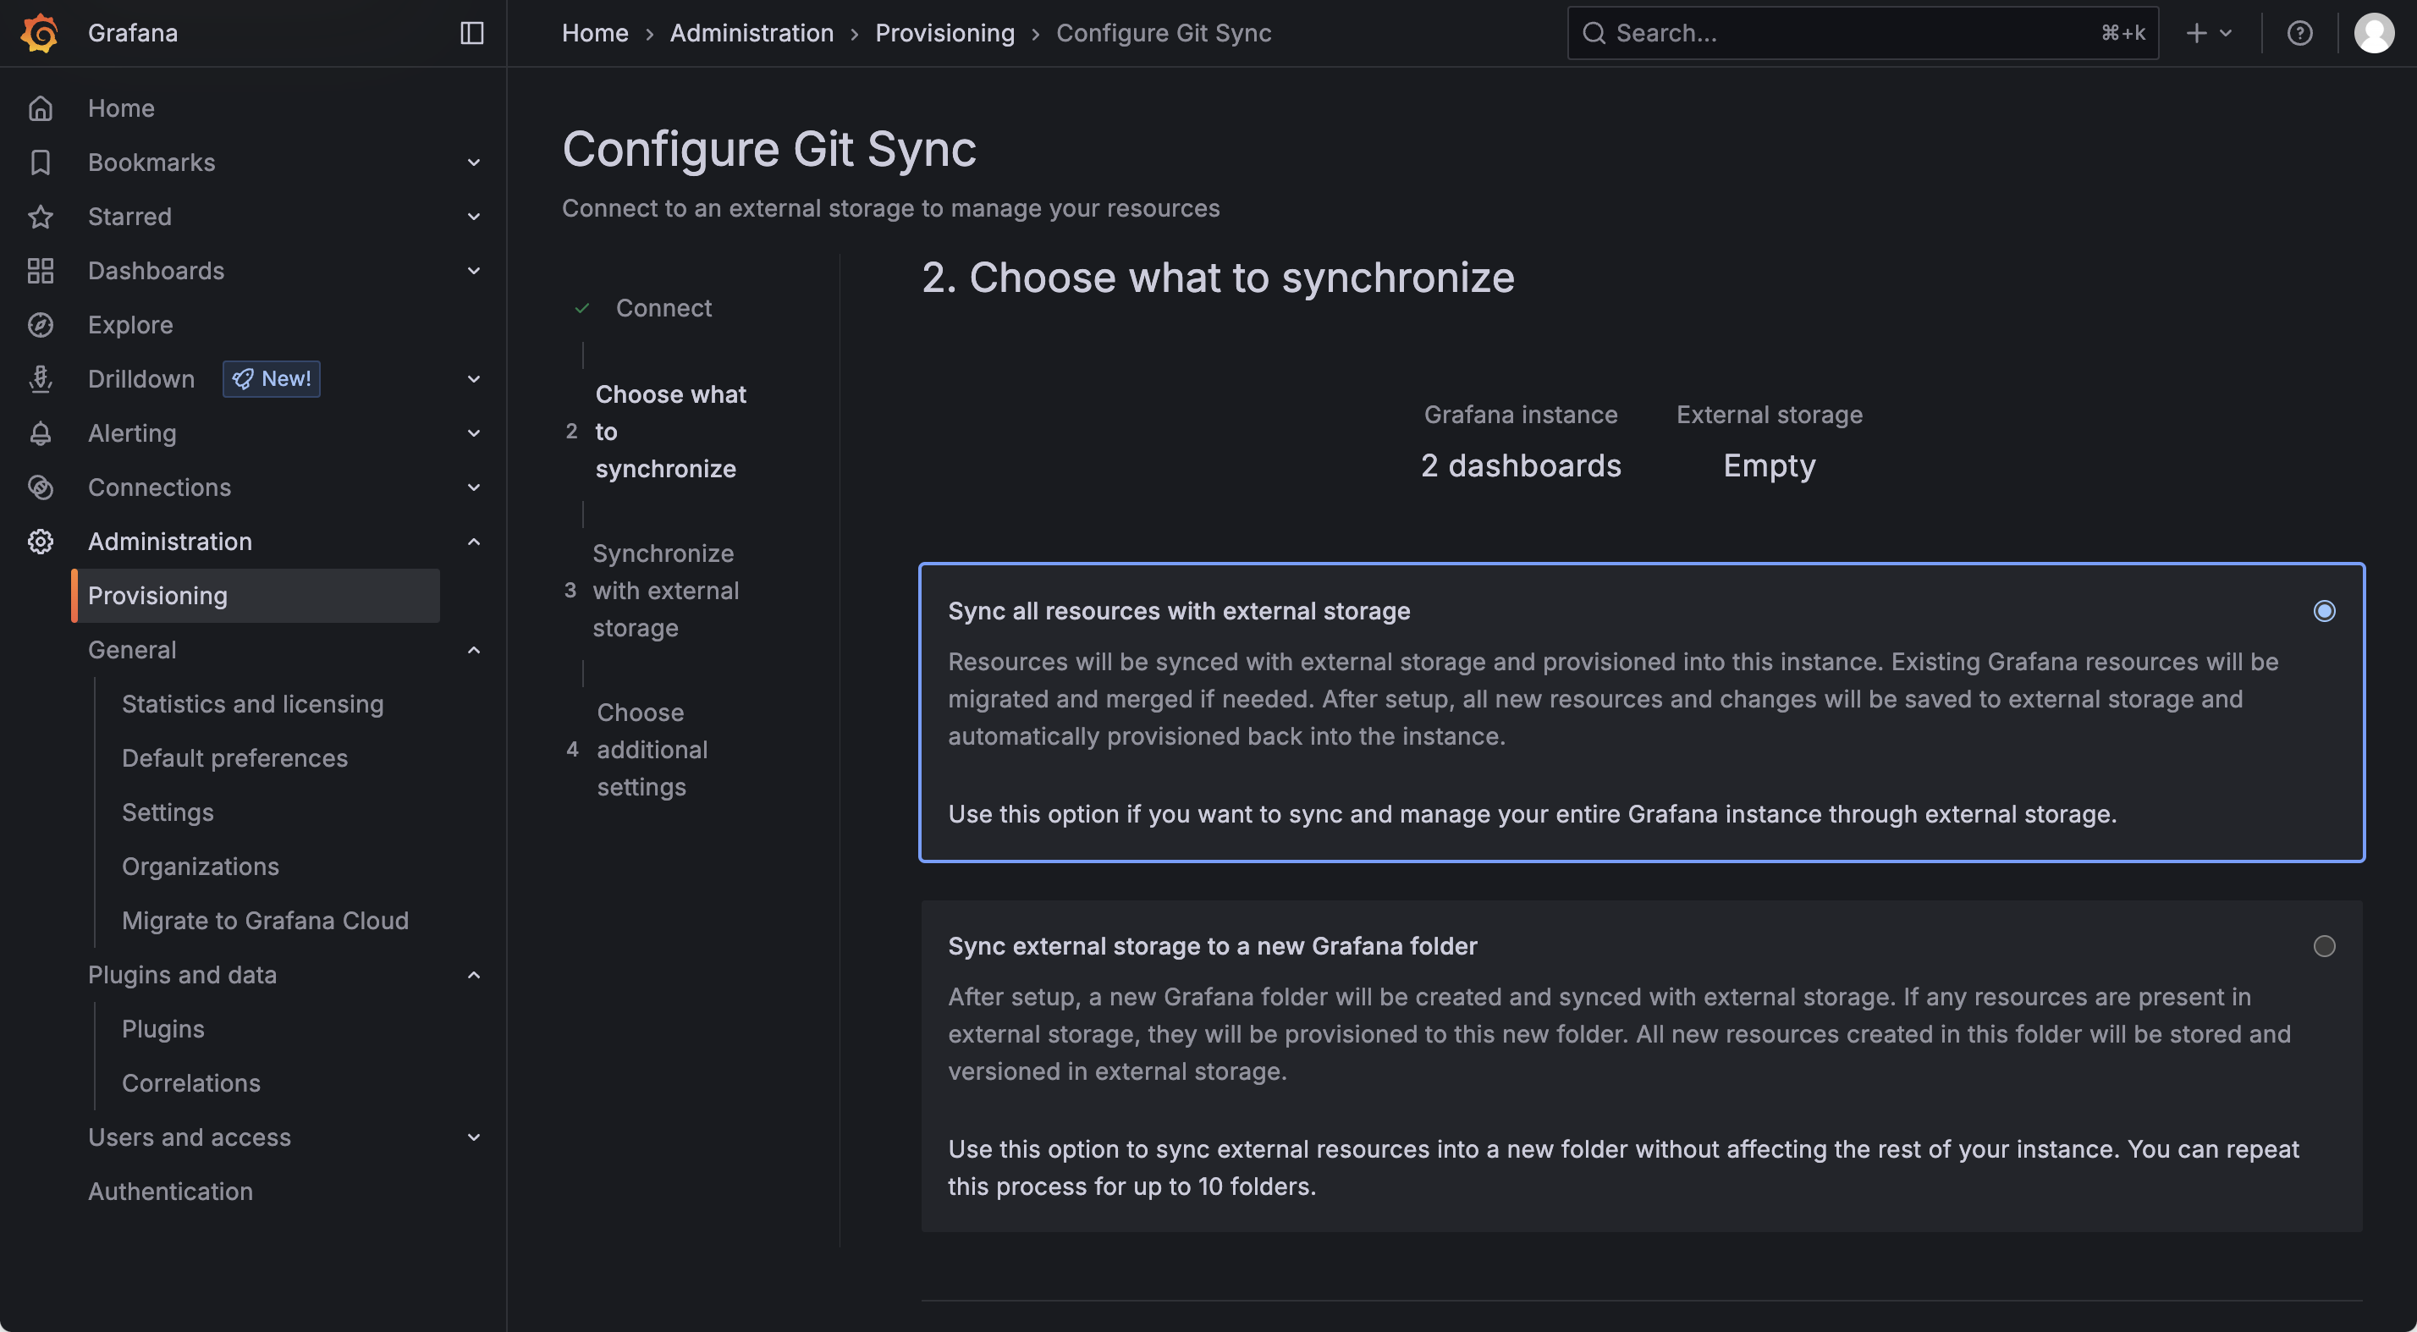Click the search magnifier icon

click(1594, 33)
